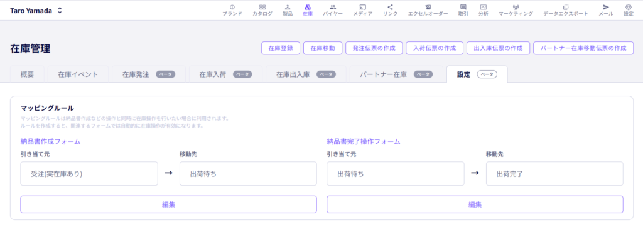Select the 設定 tab with ベータ badge
Viewport: 643px width, 227px height.
pos(477,74)
